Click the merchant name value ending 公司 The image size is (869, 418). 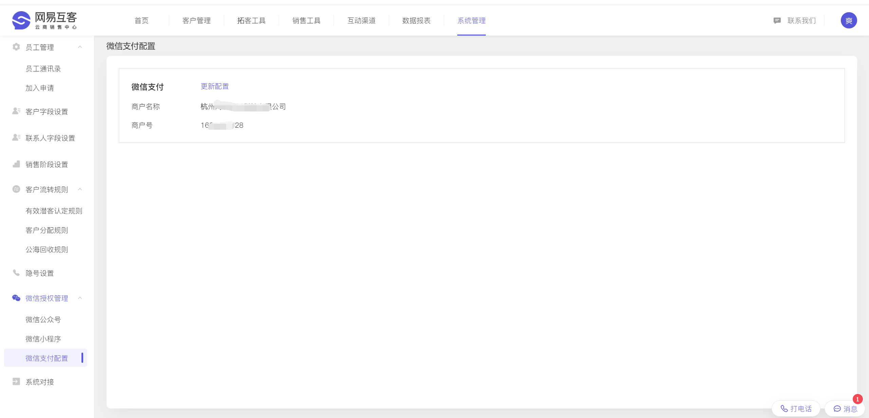pos(243,107)
